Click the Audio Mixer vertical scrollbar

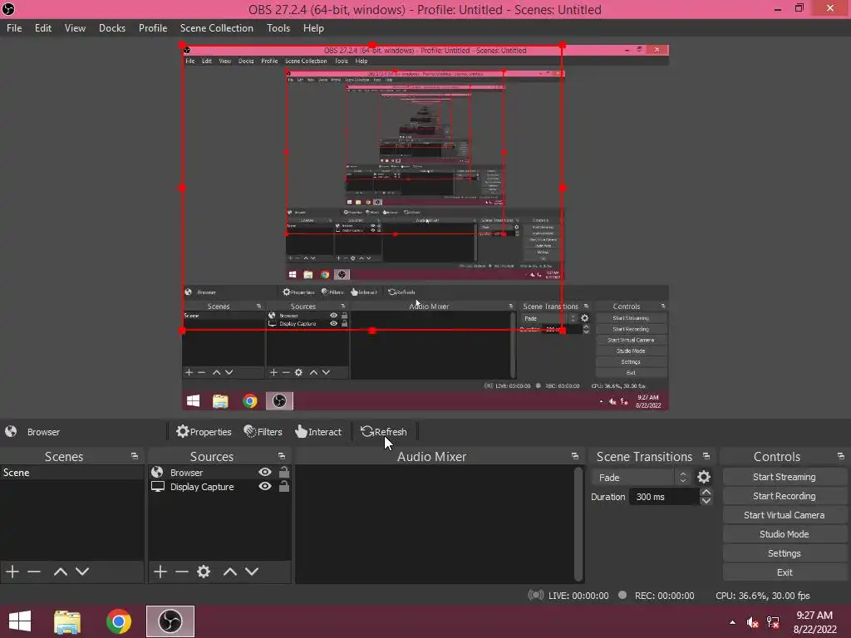coord(578,523)
